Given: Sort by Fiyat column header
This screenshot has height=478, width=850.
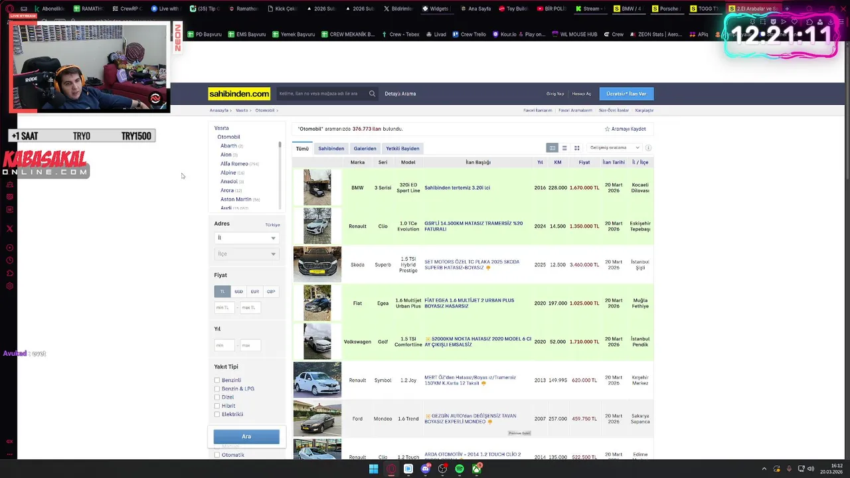Looking at the screenshot, I should (584, 162).
